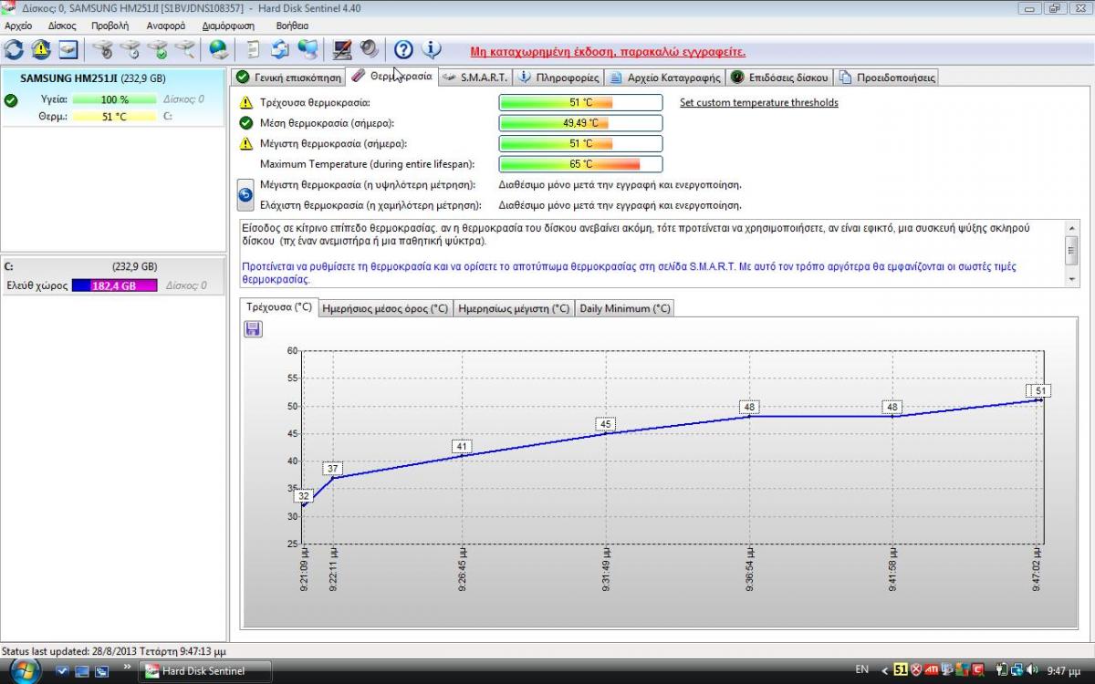The width and height of the screenshot is (1095, 684).
Task: Select the Daily Minimum (°C) graph tab
Action: [625, 308]
